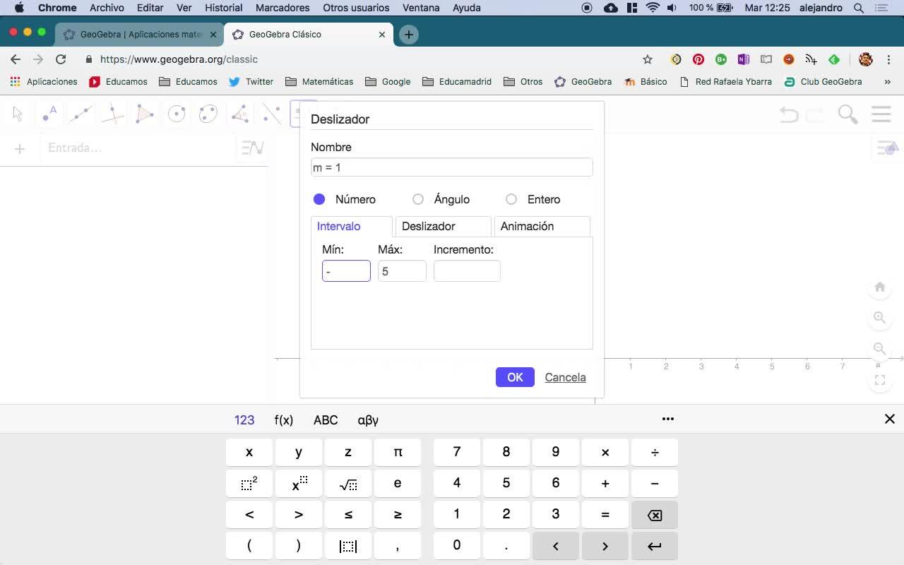Viewport: 904px width, 565px height.
Task: Open the Marcadores menu
Action: tap(282, 8)
